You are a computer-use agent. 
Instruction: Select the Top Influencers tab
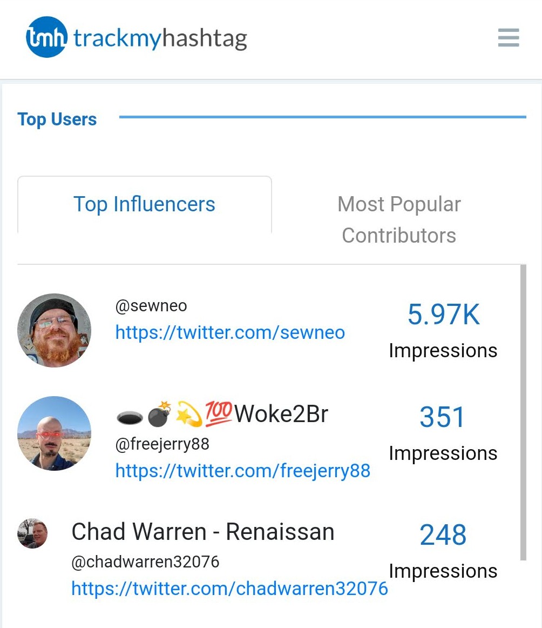[x=144, y=204]
